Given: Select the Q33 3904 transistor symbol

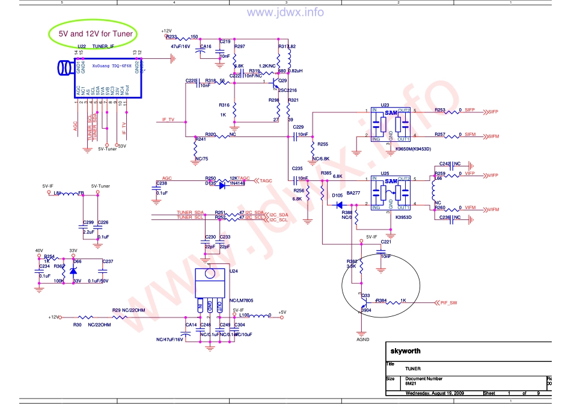Looking at the screenshot, I should pyautogui.click(x=363, y=303).
